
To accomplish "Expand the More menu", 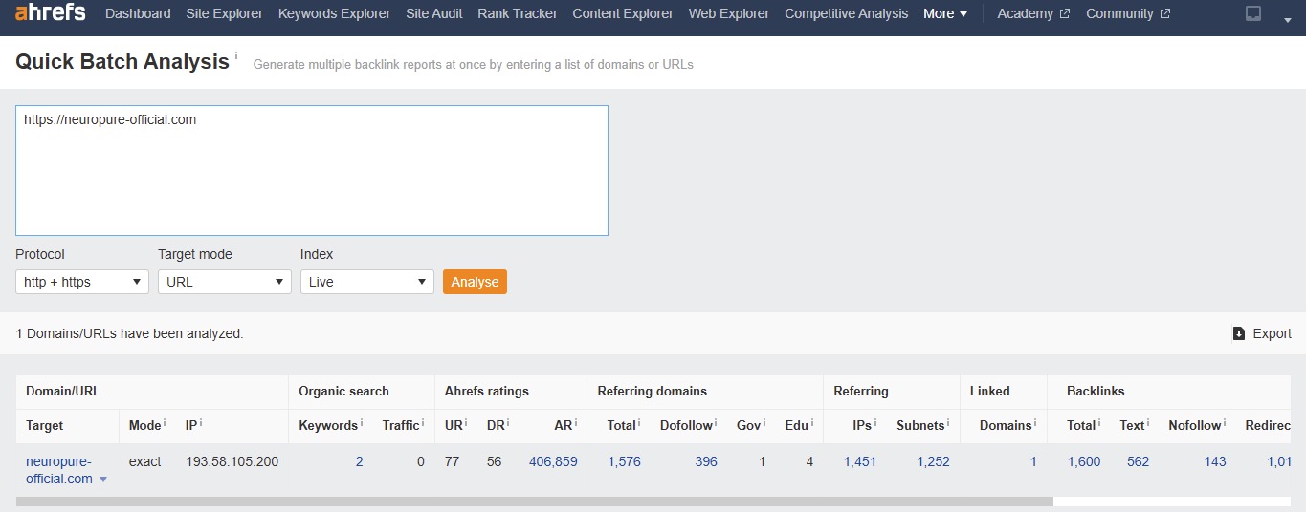I will [x=945, y=14].
